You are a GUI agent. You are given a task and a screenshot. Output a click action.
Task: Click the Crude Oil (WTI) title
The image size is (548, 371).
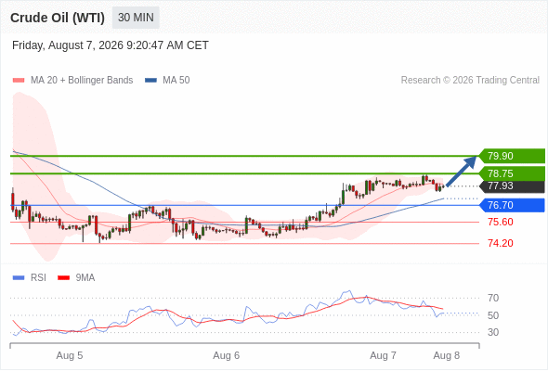[x=58, y=18]
